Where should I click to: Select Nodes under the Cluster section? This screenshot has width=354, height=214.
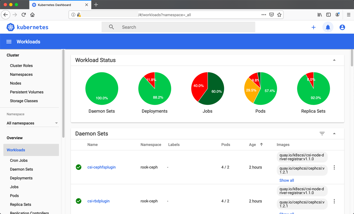pyautogui.click(x=15, y=83)
